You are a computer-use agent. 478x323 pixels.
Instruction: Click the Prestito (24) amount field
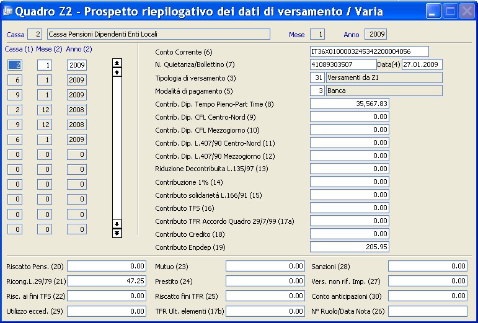point(265,281)
